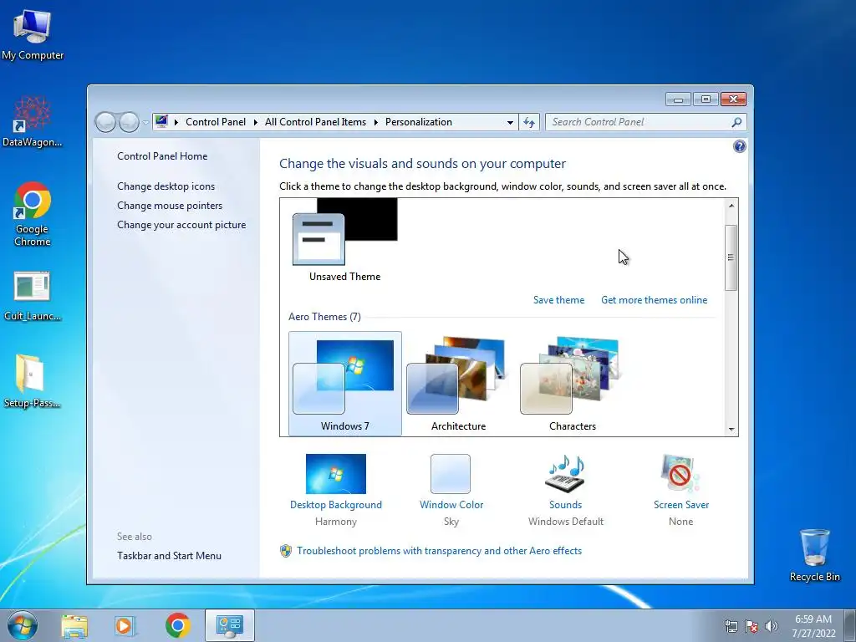
Task: Click the Desktop Background text link
Action: pyautogui.click(x=336, y=505)
